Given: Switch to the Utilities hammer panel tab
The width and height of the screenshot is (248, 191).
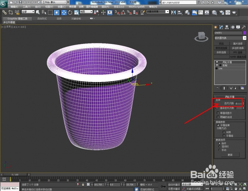Looking at the screenshot, I should (244, 27).
